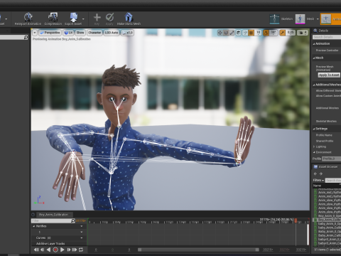Image resolution: width=341 pixels, height=256 pixels.
Task: Click the Key plus icon
Action: click(x=97, y=17)
